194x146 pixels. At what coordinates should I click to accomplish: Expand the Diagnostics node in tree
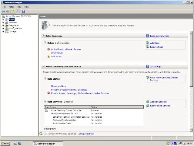tap(3, 25)
